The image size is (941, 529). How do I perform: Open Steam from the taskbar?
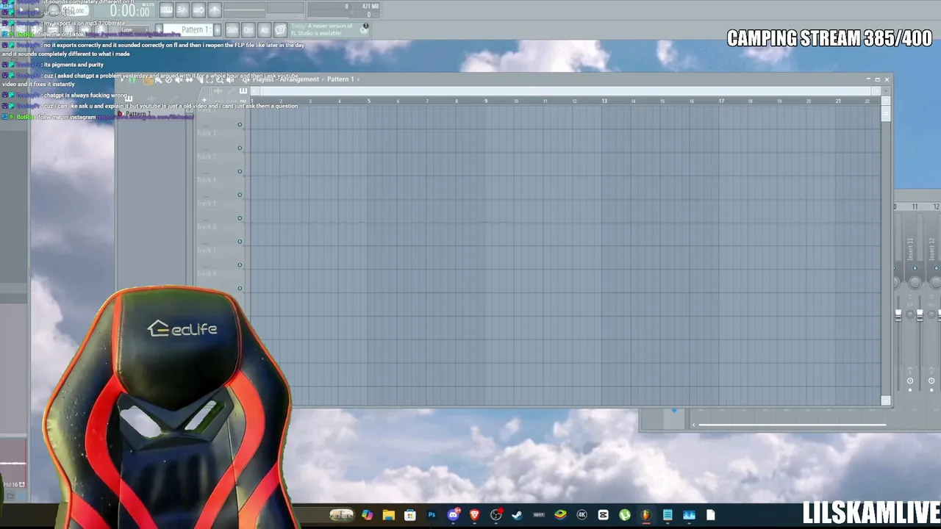point(518,515)
